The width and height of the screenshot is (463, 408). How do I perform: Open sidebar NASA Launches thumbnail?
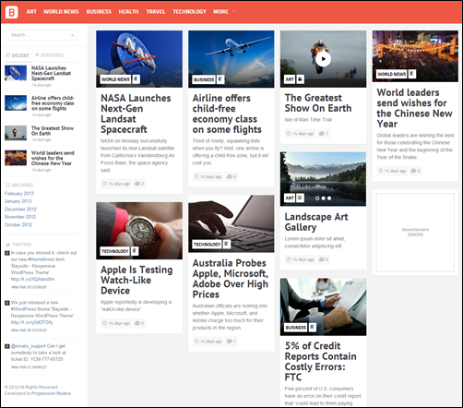pos(16,73)
